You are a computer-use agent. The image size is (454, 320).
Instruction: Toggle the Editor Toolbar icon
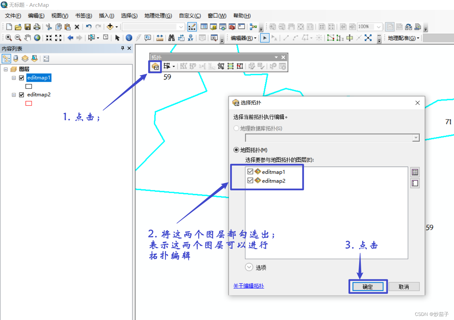192,27
